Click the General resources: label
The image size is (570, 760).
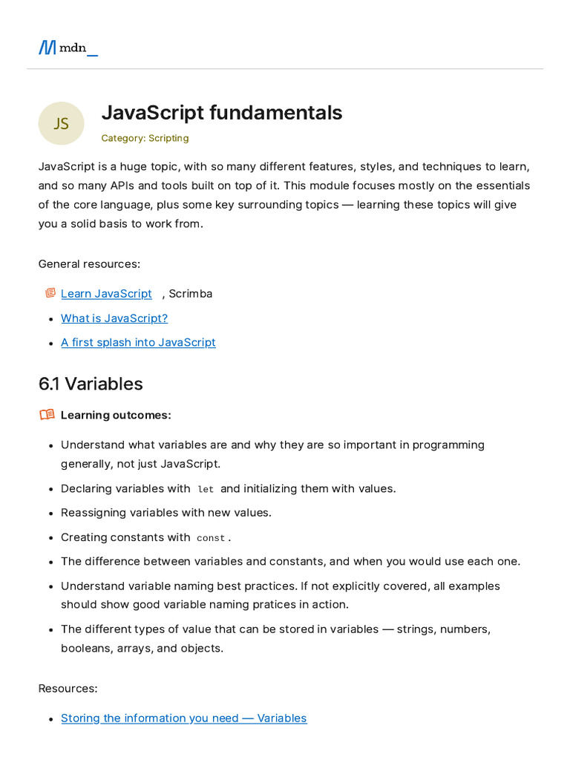coord(89,263)
